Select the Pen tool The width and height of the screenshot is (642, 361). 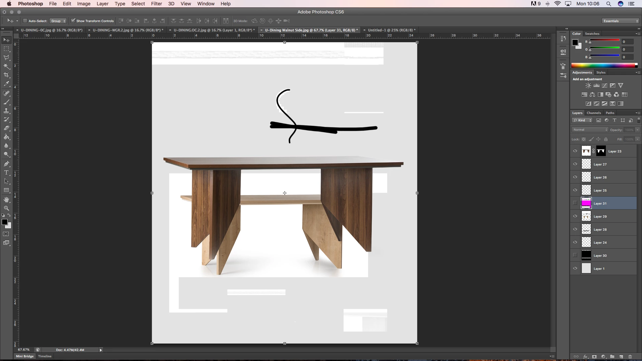[x=6, y=164]
